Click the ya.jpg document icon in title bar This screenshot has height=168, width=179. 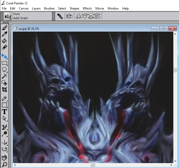point(16,29)
